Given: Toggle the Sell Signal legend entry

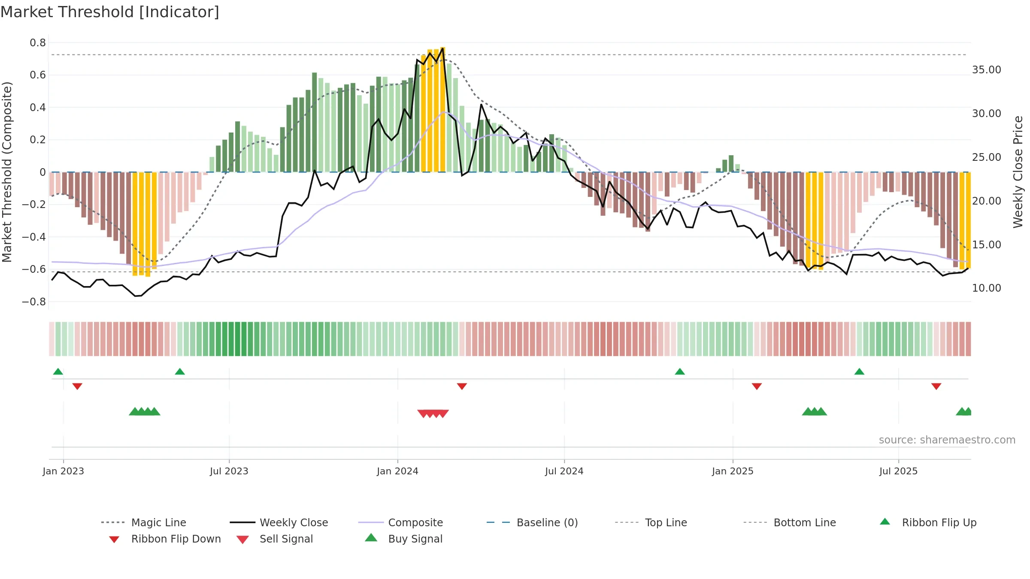Looking at the screenshot, I should point(275,539).
